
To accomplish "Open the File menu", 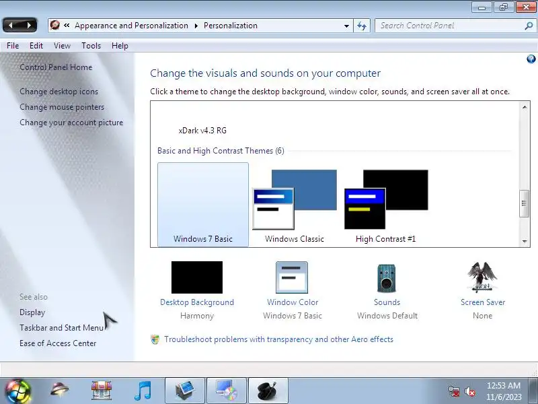I will [x=13, y=46].
